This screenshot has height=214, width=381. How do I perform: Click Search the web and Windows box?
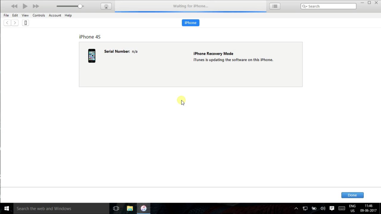pyautogui.click(x=61, y=209)
